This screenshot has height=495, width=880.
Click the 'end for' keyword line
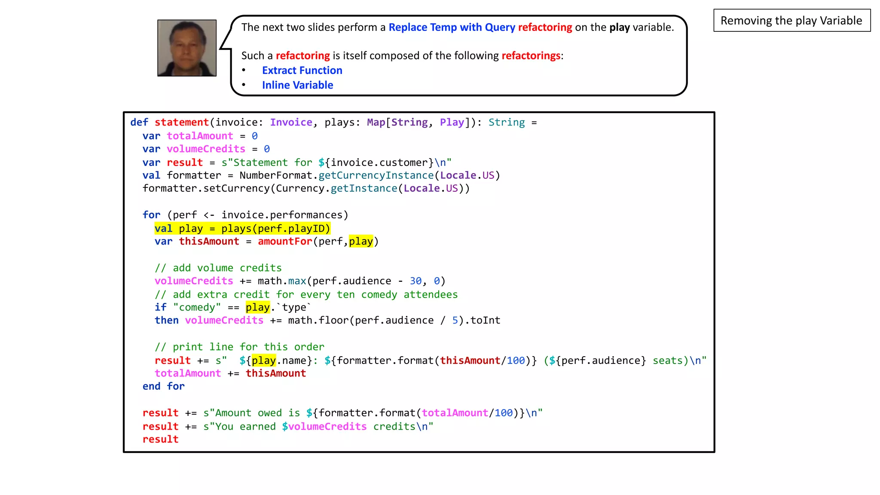pyautogui.click(x=163, y=386)
